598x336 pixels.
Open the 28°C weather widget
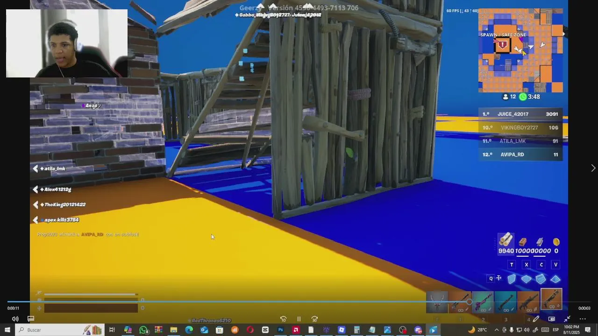click(477, 330)
